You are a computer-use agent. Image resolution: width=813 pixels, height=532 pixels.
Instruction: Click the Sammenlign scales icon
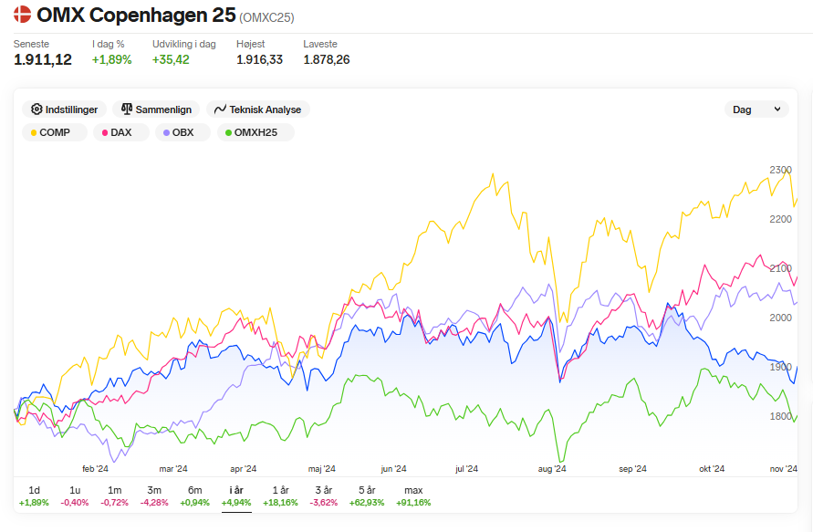click(127, 109)
